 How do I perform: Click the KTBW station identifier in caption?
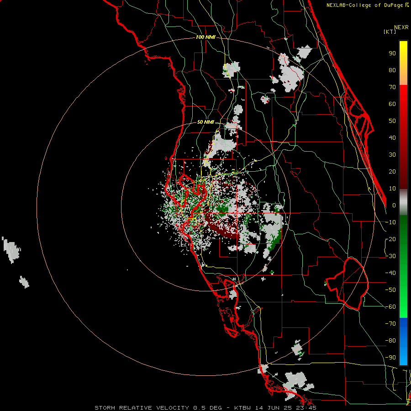243,408
